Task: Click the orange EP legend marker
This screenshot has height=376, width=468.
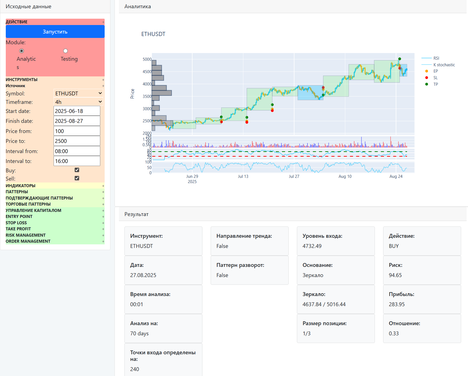Action: [x=427, y=71]
